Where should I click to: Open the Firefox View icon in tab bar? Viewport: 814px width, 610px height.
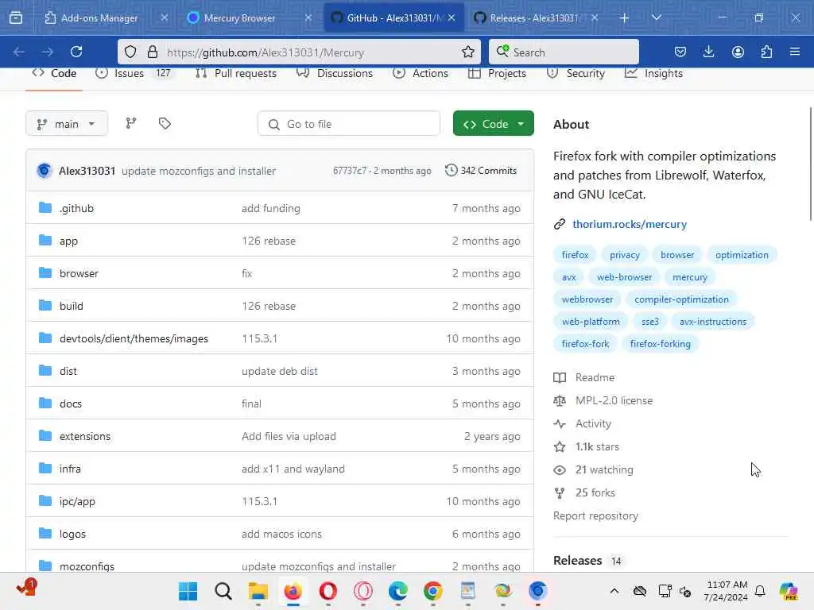(x=16, y=17)
